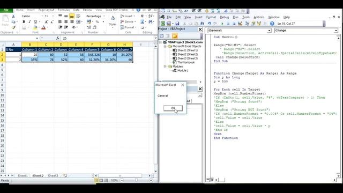Click the Find binoculars icon in VBA toolbar

203,24
